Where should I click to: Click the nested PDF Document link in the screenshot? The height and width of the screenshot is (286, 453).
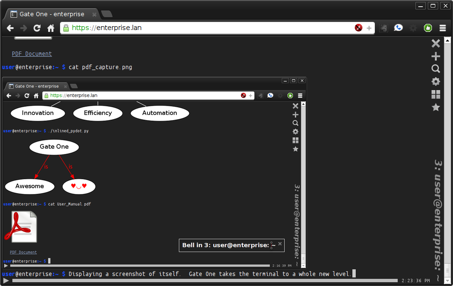[23, 252]
